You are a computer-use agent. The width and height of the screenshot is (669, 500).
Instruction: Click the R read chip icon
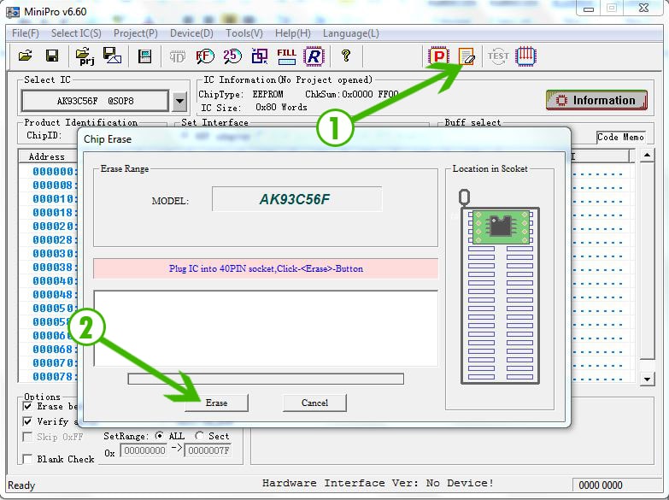pyautogui.click(x=314, y=56)
